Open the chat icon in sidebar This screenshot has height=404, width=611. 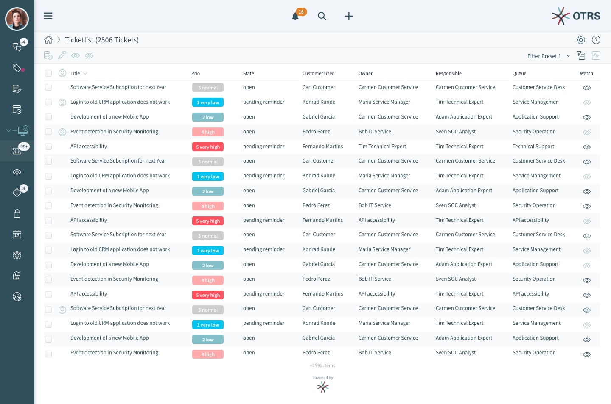click(x=17, y=47)
